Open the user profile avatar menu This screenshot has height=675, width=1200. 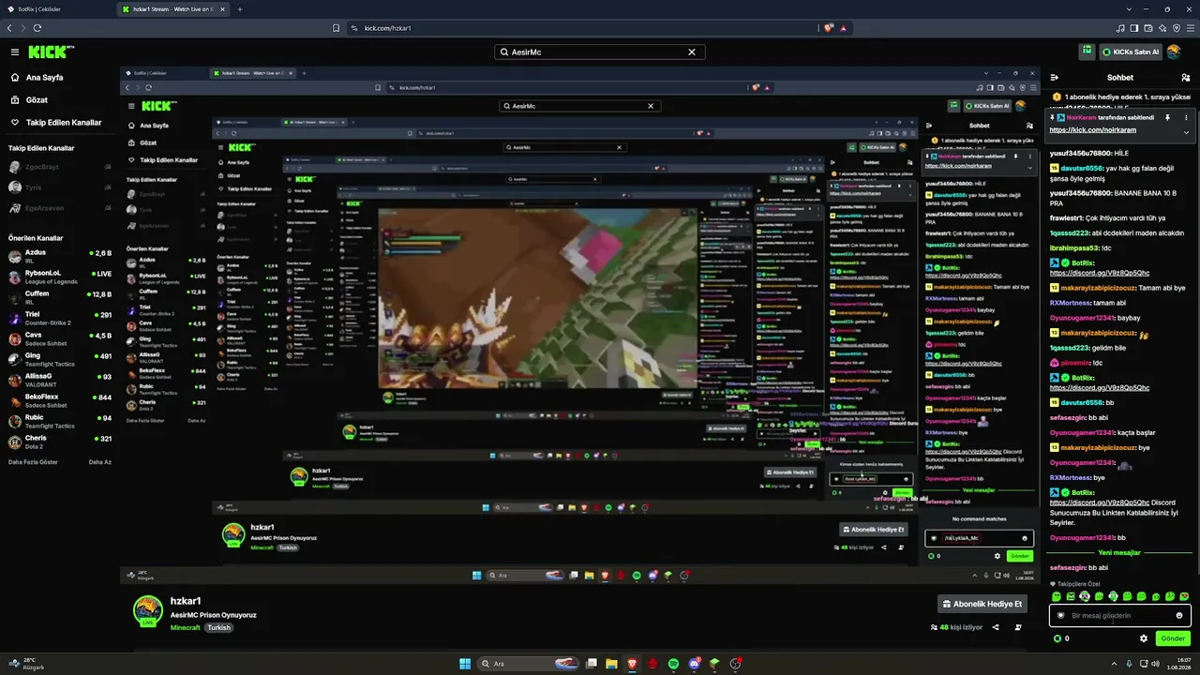[1176, 52]
